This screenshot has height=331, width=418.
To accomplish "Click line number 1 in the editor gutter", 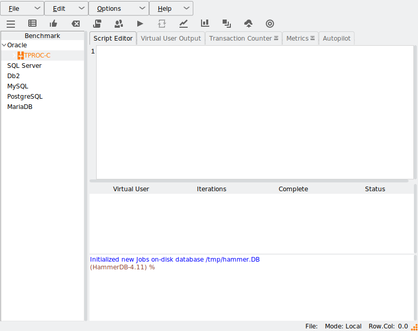I will coord(93,51).
